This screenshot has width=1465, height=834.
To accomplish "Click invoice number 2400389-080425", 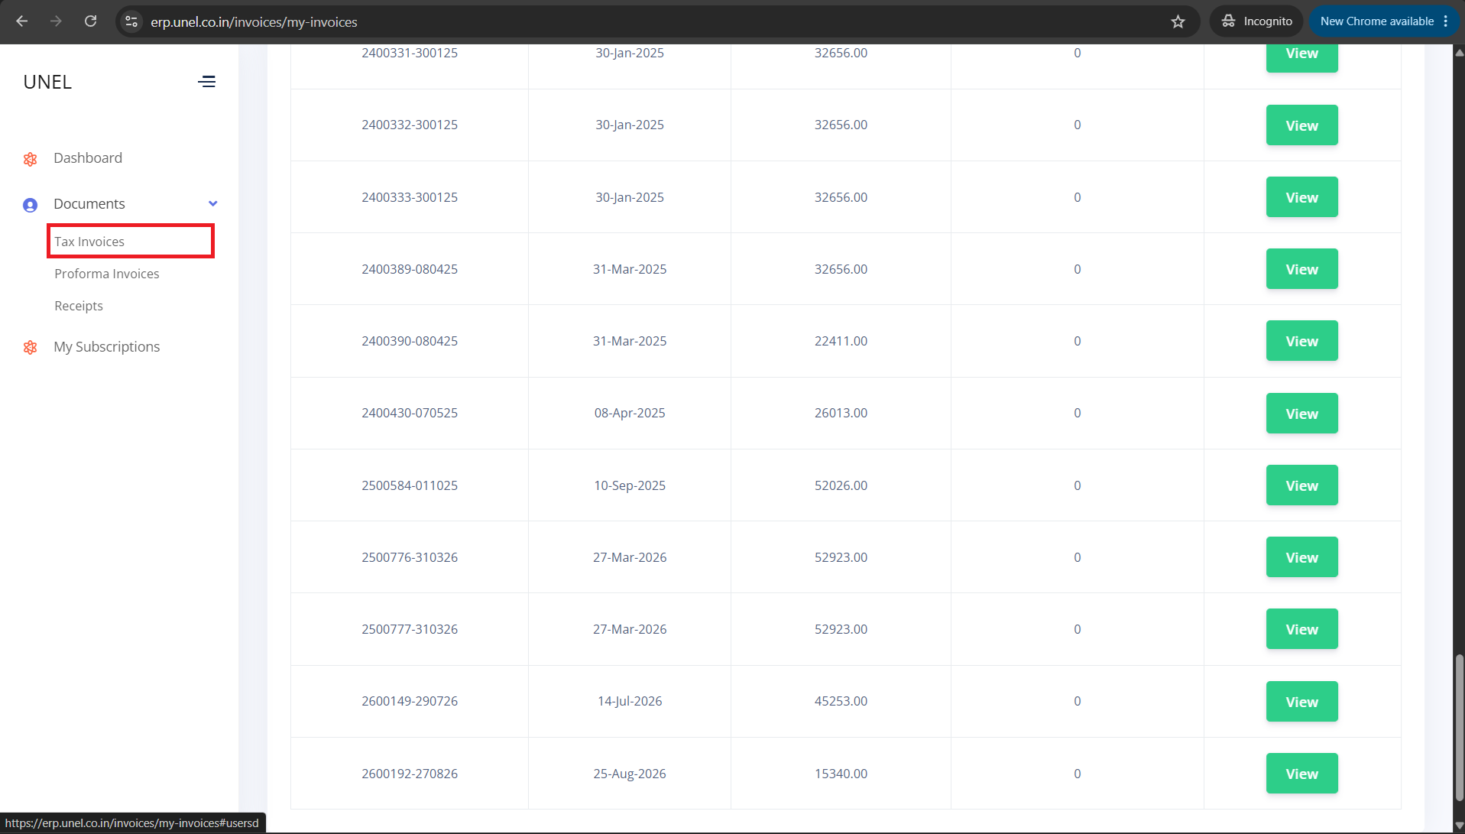I will (x=410, y=269).
